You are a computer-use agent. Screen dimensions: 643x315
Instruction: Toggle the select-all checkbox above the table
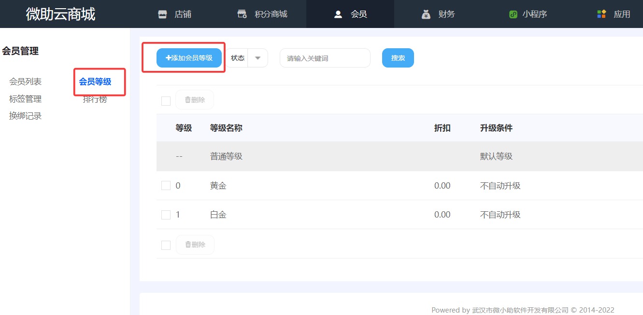tap(166, 100)
